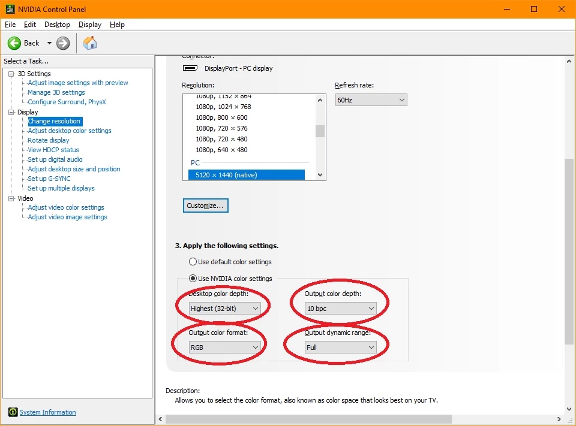Select 1080p, 720 × 480 resolution
Viewport: 576px width, 426px height.
(x=221, y=139)
